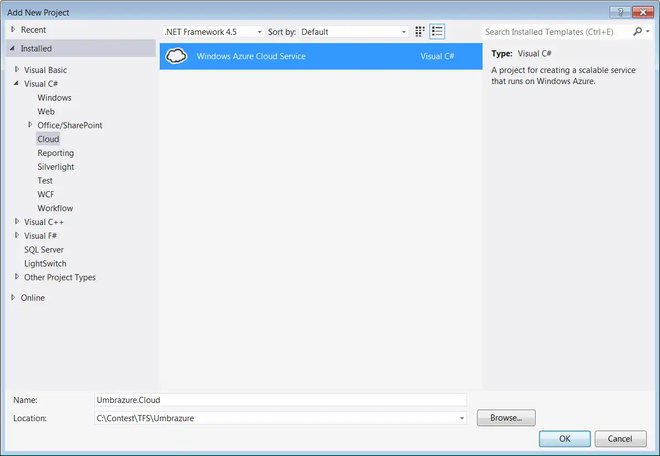The height and width of the screenshot is (456, 660).
Task: Collapse the Installed node
Action: (13, 49)
